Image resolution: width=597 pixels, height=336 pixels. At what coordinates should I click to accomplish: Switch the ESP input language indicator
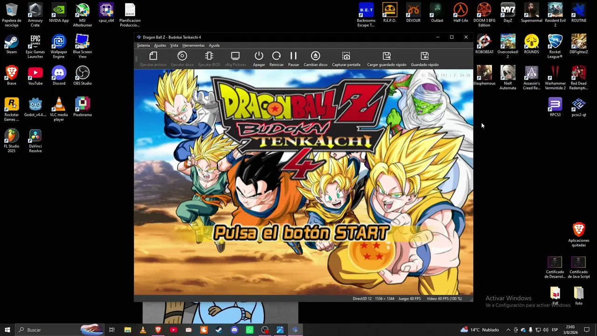point(555,330)
